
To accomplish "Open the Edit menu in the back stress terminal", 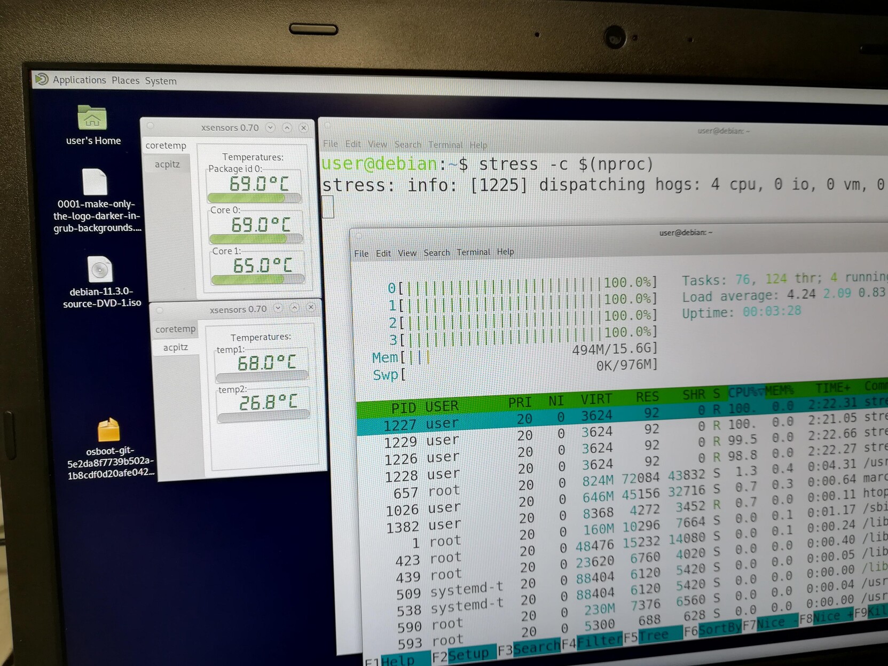I will tap(353, 144).
